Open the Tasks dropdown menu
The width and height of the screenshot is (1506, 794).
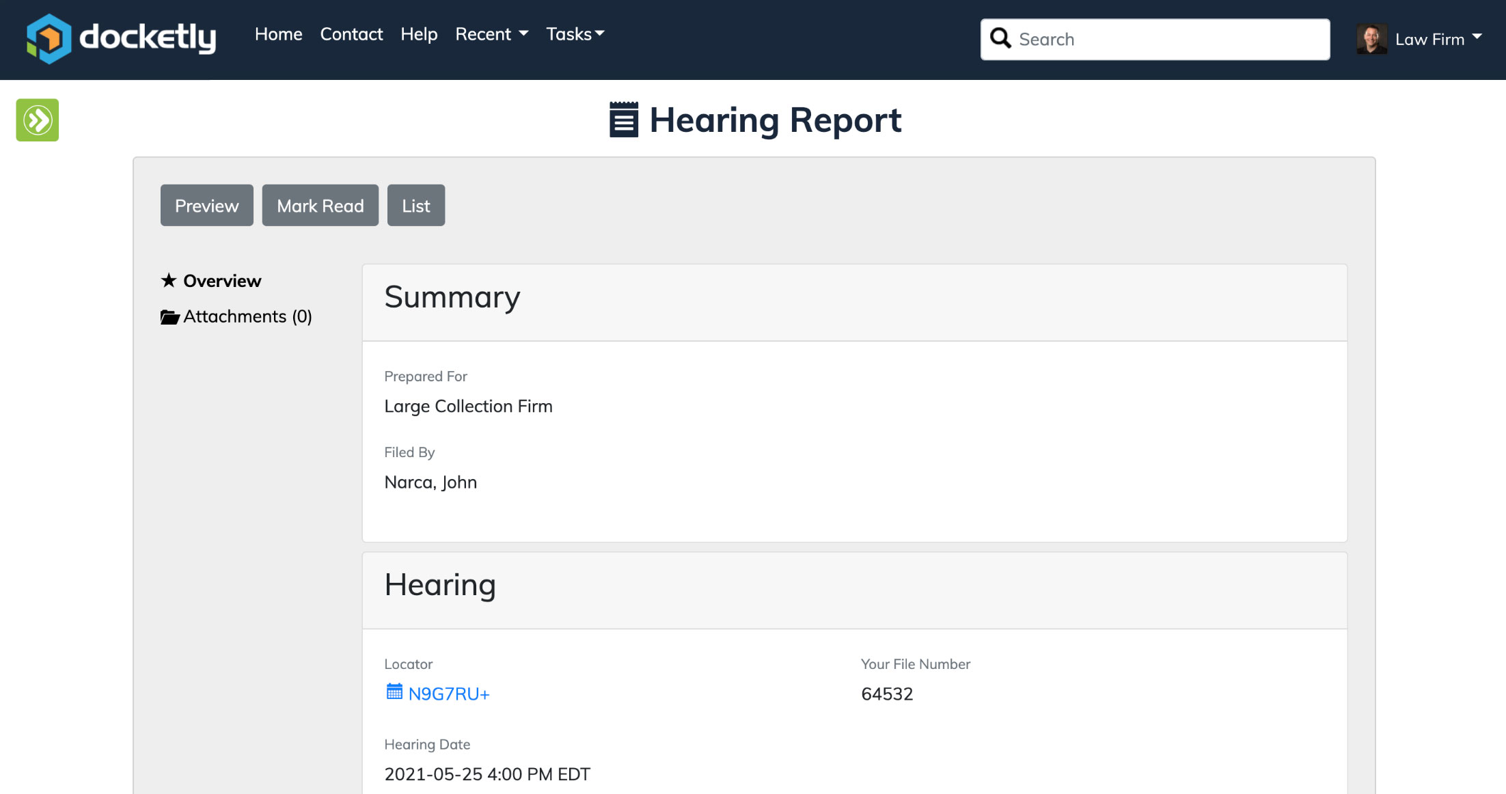(x=575, y=34)
